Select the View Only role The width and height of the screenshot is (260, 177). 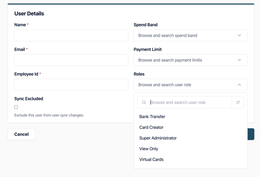point(149,149)
